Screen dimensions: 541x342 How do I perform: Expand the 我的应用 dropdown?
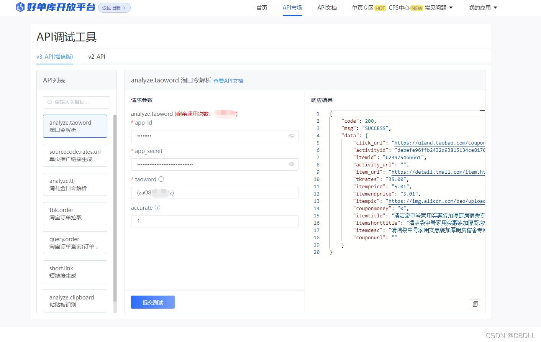tap(483, 8)
